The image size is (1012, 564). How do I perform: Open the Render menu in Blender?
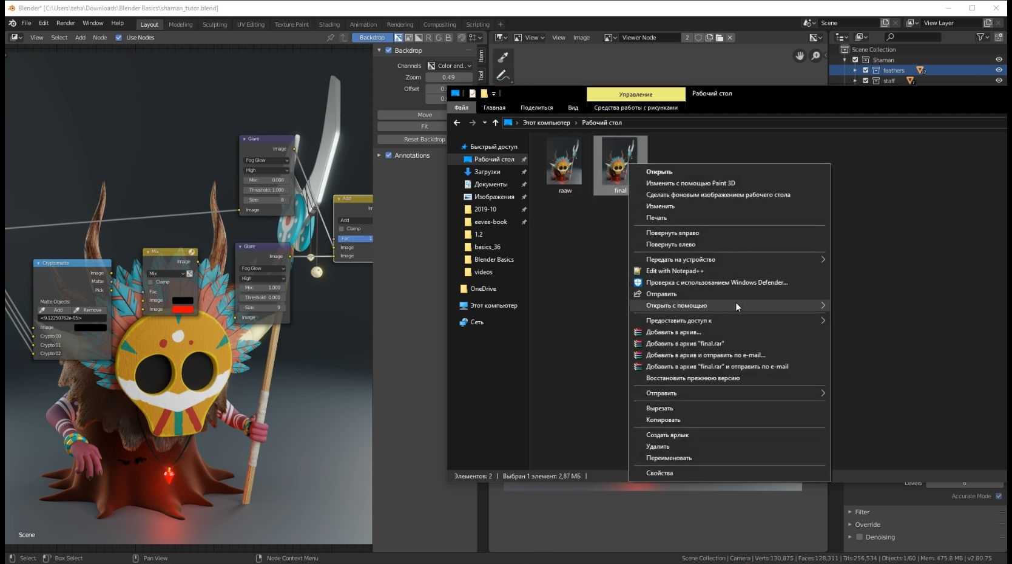pos(66,23)
